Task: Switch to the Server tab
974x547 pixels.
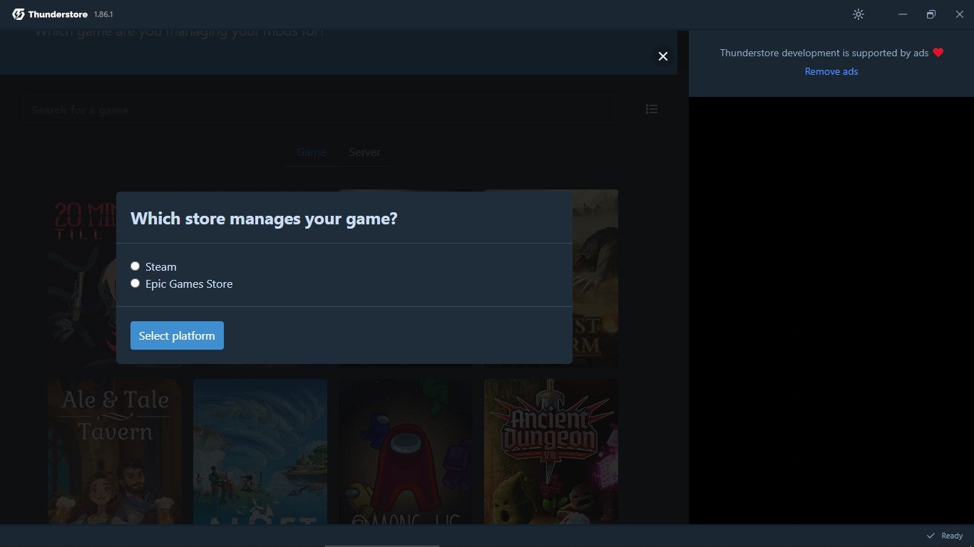Action: point(364,152)
